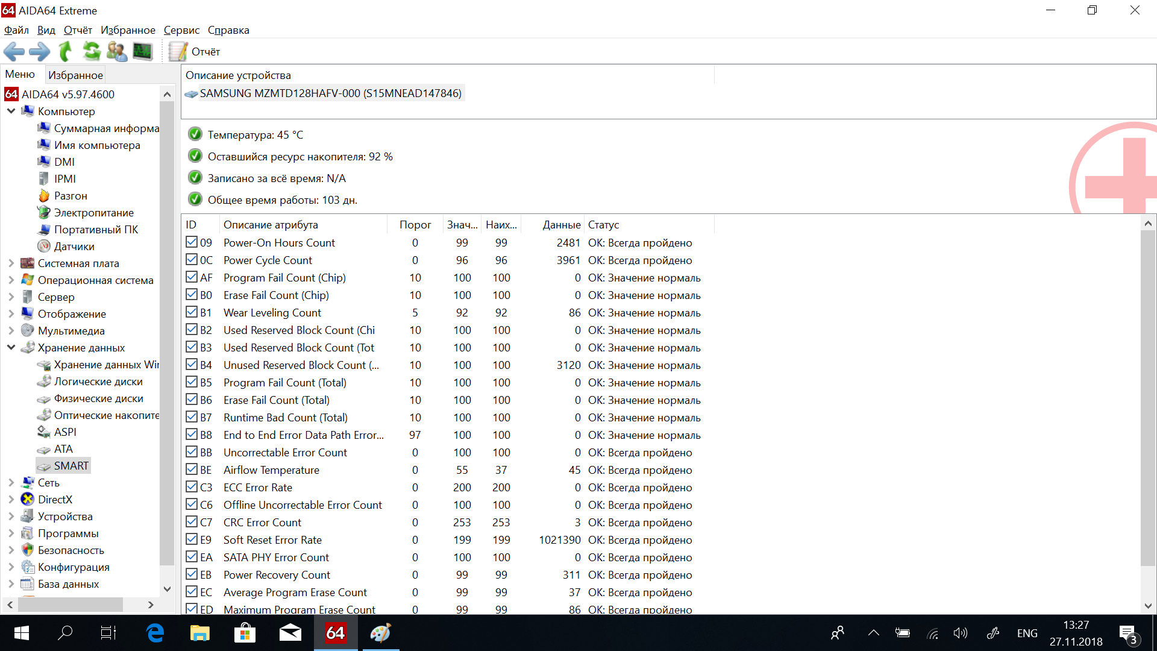The height and width of the screenshot is (651, 1157).
Task: Open the users icon in the toolbar
Action: pyautogui.click(x=117, y=52)
